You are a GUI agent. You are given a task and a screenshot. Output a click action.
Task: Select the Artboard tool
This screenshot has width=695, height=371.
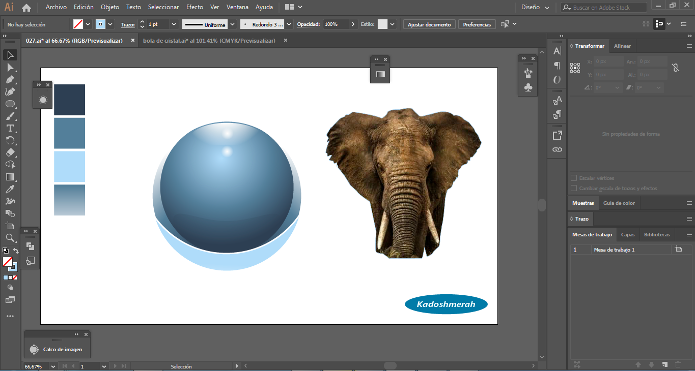point(10,226)
